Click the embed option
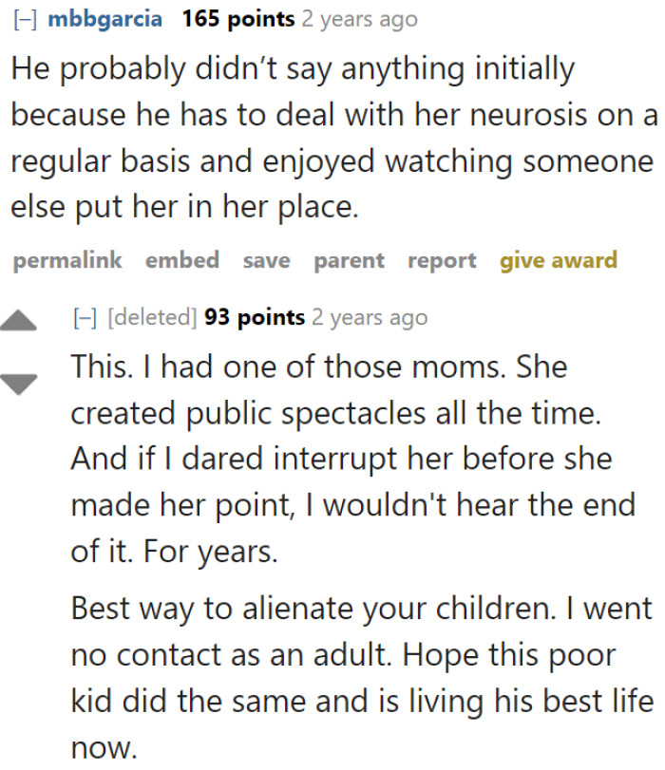Image resolution: width=665 pixels, height=770 pixels. click(182, 260)
